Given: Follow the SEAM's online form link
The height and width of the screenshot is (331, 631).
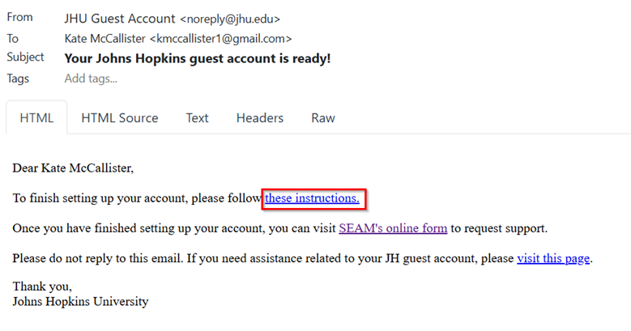Looking at the screenshot, I should coord(393,228).
